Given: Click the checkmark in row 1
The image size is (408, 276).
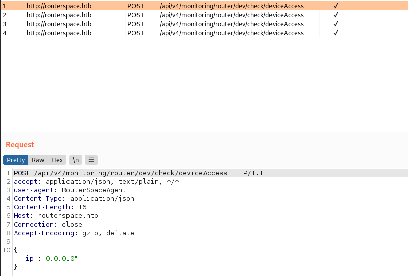Looking at the screenshot, I should [336, 6].
